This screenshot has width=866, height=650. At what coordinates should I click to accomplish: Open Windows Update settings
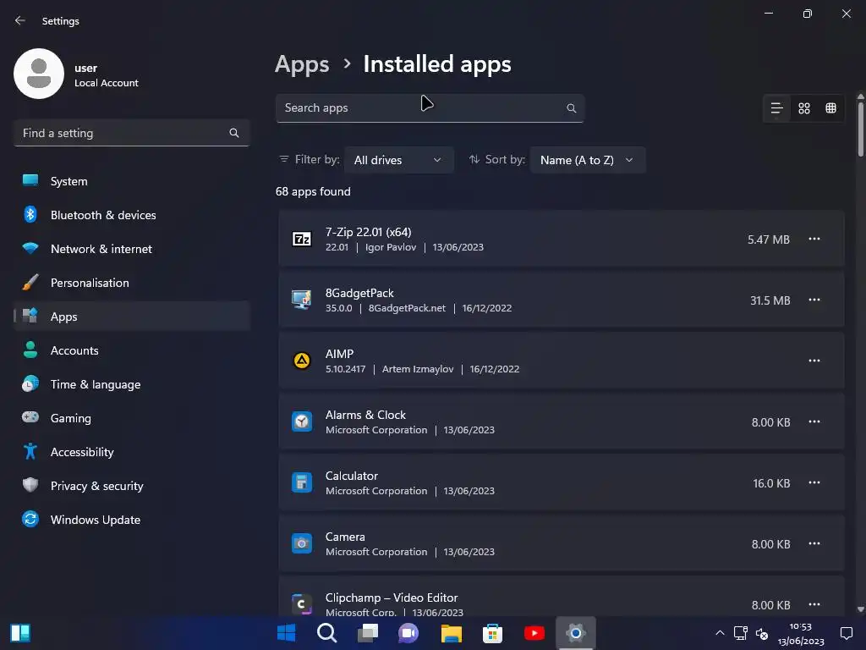pyautogui.click(x=131, y=520)
